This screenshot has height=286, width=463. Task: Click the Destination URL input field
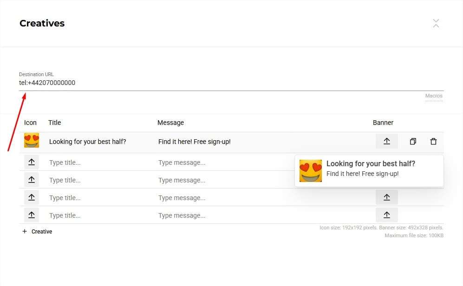coord(231,83)
